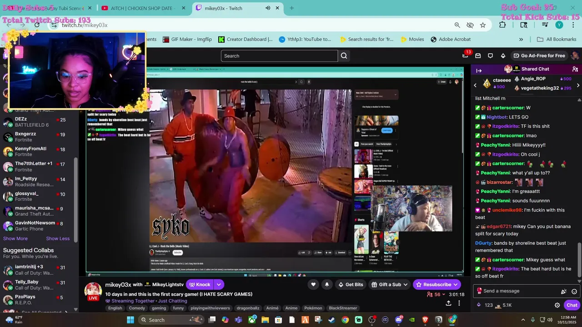Click the Twitch Search input field
582x327 pixels.
click(x=279, y=56)
